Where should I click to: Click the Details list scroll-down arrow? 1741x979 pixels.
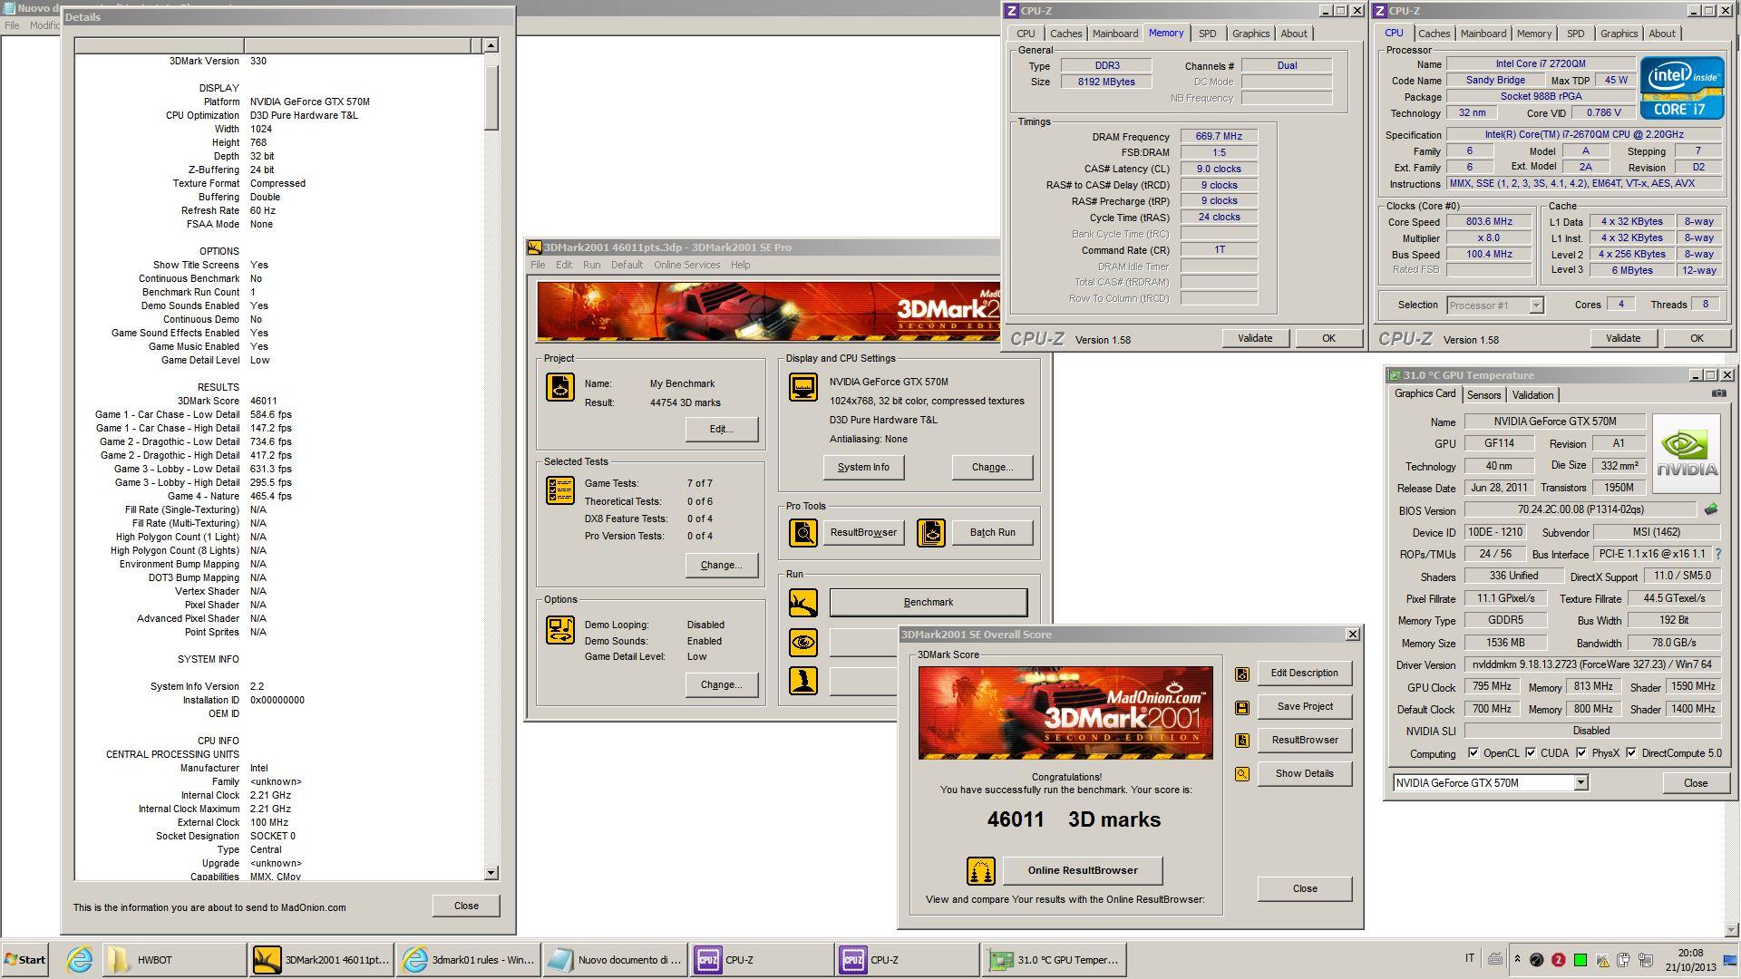pyautogui.click(x=491, y=873)
